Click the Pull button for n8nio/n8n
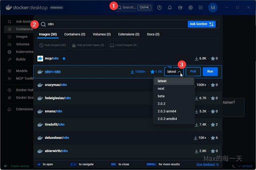The height and width of the screenshot is (170, 256). click(193, 72)
